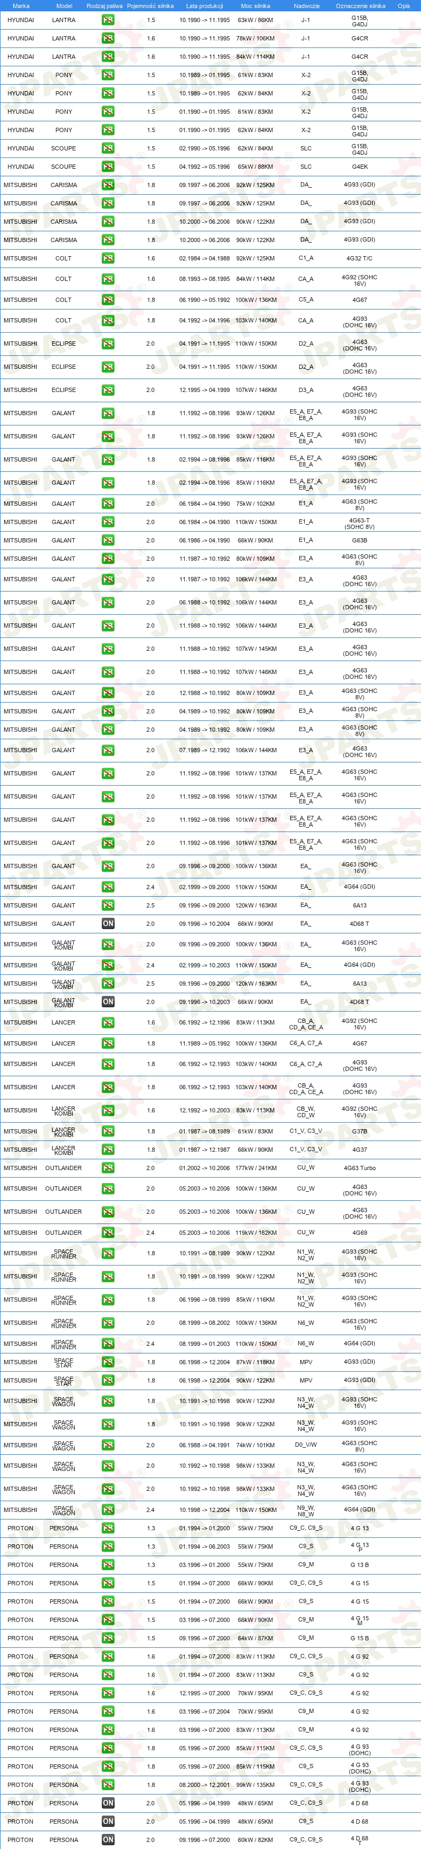Select the 60kW / 82KM power cell
The width and height of the screenshot is (421, 1849).
(x=256, y=1840)
